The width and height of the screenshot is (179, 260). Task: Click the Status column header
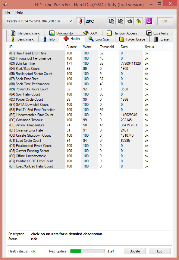coord(153,47)
